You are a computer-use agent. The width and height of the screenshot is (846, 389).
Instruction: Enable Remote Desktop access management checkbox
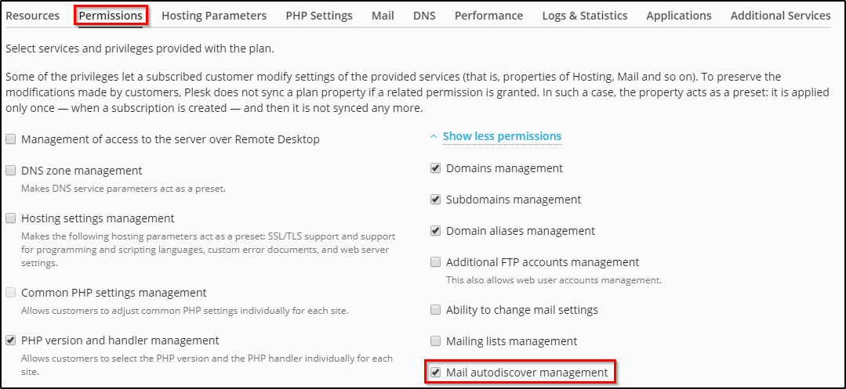point(11,139)
